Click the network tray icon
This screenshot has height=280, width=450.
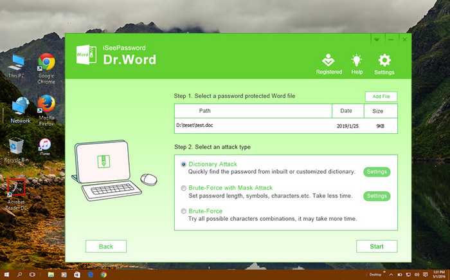click(x=408, y=275)
